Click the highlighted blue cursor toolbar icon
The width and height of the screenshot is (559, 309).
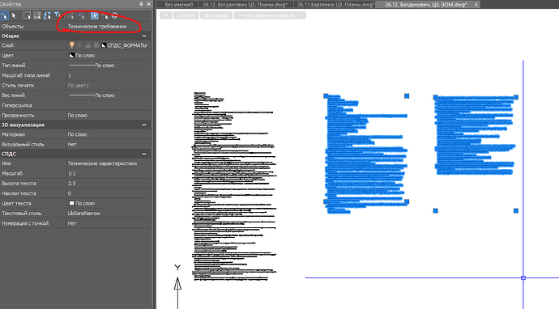pyautogui.click(x=94, y=15)
